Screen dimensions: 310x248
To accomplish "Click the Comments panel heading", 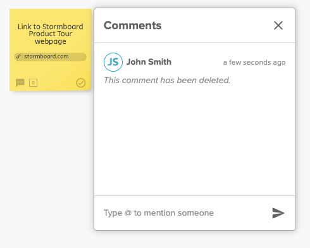I will 132,25.
